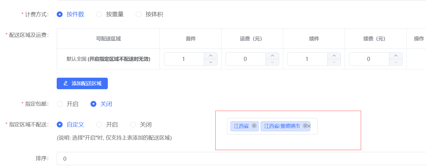Screen dimensions: 426x166
Task: Open the region tag selector box
Action: [x=272, y=126]
